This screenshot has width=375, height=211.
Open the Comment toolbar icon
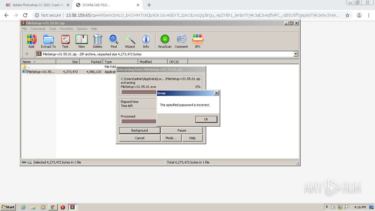pos(181,41)
